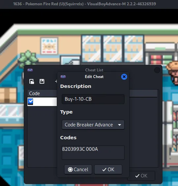Click the Codes text area with 8203993C 000A
The height and width of the screenshot is (186, 178).
(x=93, y=152)
